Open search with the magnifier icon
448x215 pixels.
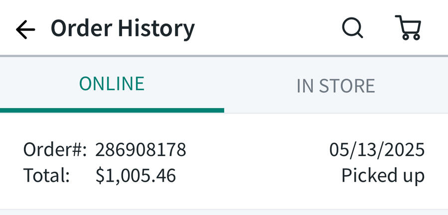pos(352,28)
